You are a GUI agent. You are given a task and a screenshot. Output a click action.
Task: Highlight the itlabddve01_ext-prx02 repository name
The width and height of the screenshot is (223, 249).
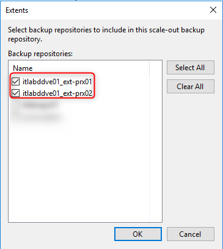point(57,93)
